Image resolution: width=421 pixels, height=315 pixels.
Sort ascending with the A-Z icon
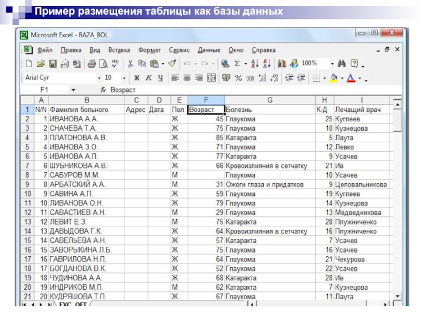pyautogui.click(x=254, y=64)
